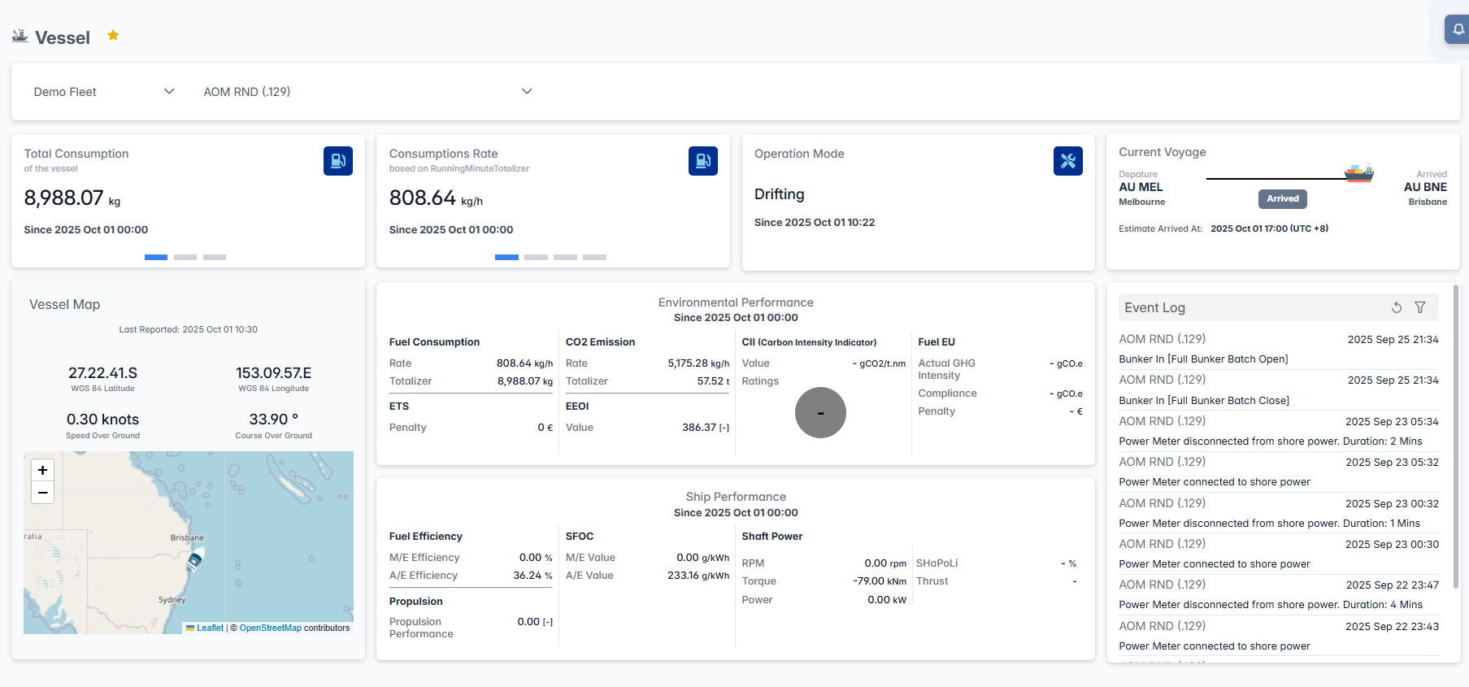Click the yellow favorite star icon
Screen dimensions: 1469x687
[113, 35]
